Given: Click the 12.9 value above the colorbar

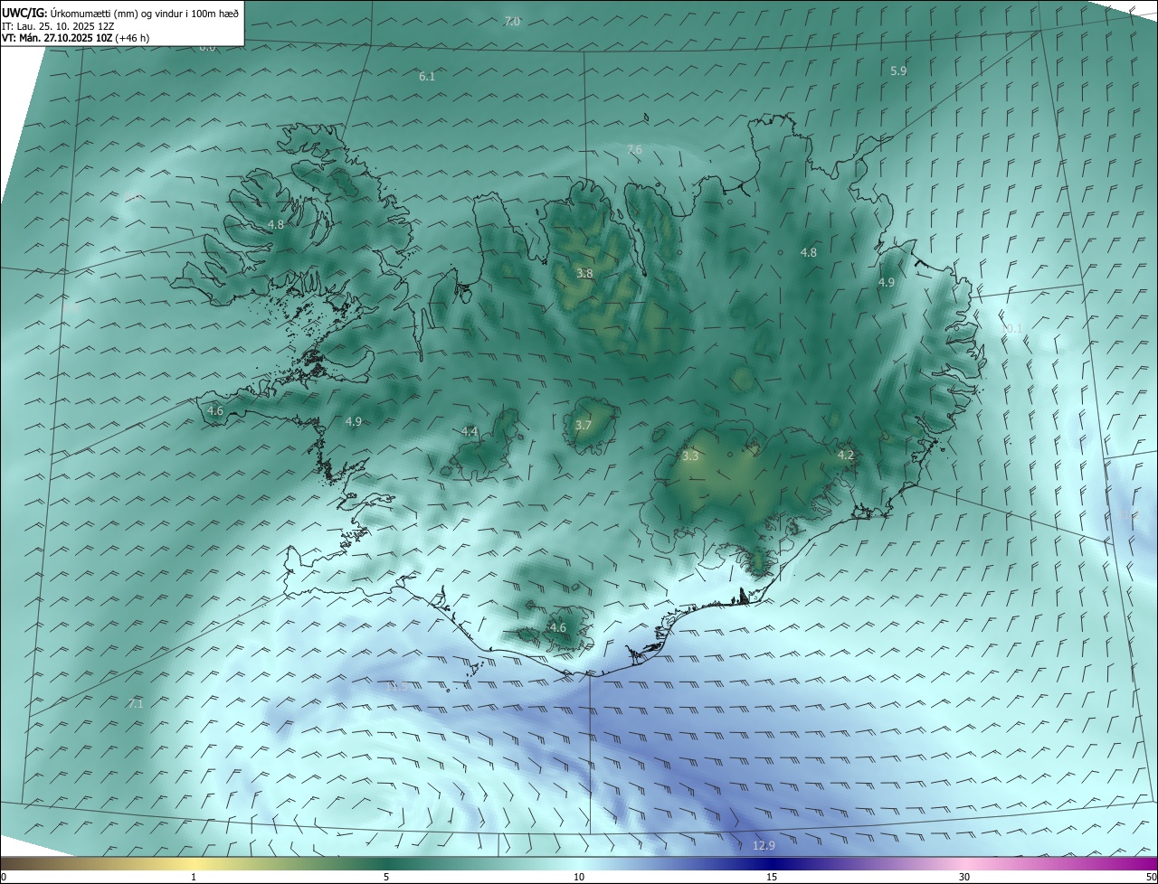Looking at the screenshot, I should [764, 846].
